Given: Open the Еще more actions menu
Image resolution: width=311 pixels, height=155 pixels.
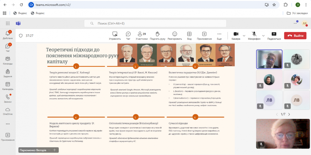Looking at the screenshot, I should tap(219, 35).
